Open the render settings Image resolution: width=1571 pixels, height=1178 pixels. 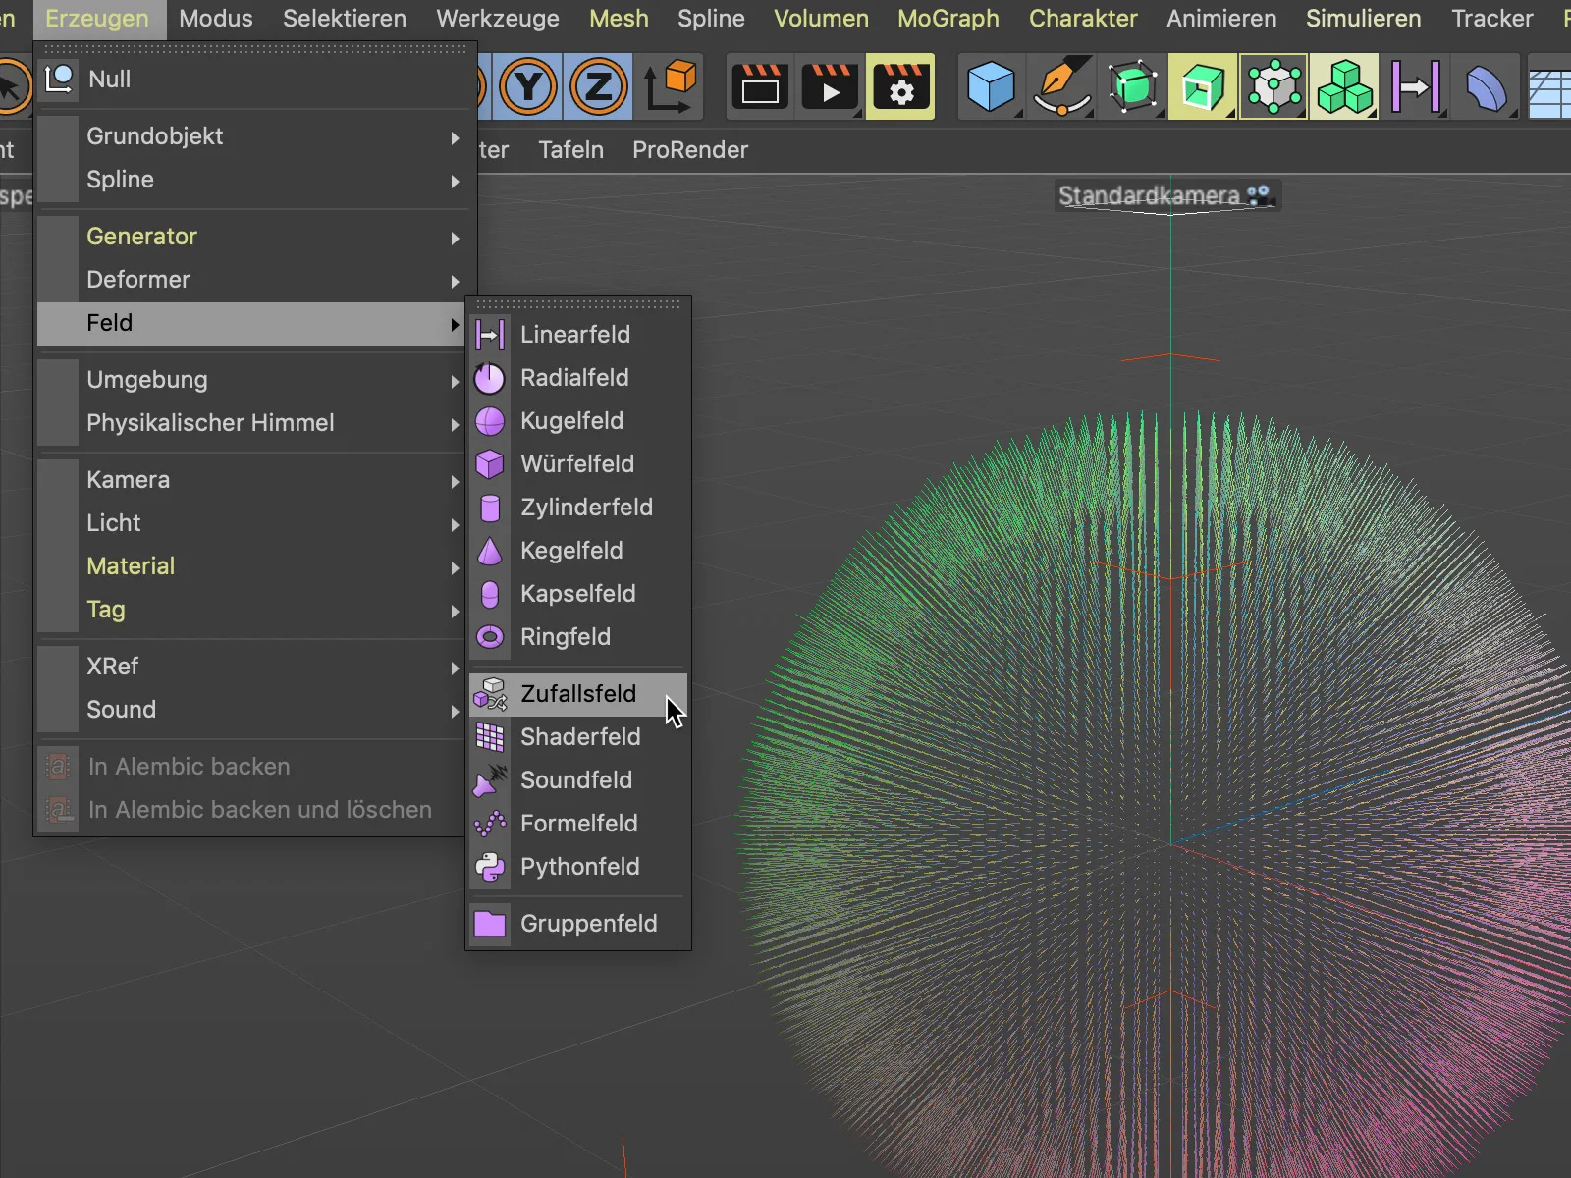point(900,87)
